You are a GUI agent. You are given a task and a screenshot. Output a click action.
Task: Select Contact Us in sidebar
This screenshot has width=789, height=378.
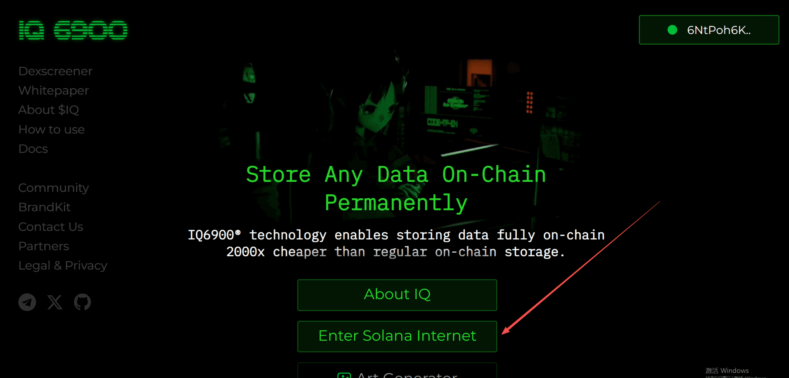click(51, 227)
